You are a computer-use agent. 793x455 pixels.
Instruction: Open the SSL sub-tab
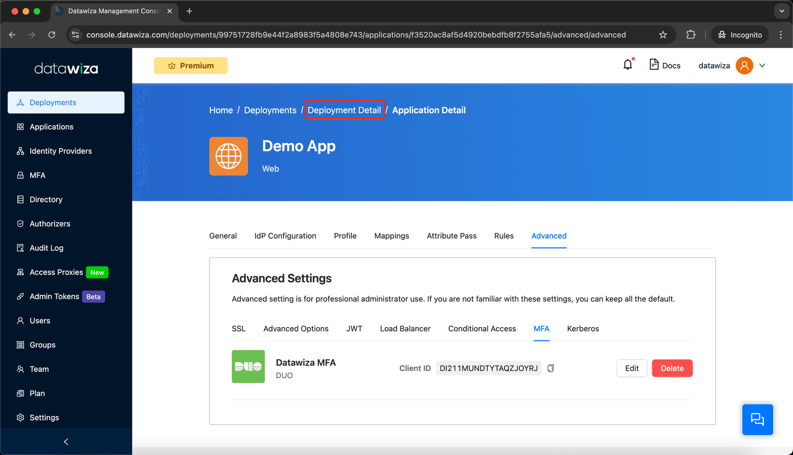[x=239, y=329]
